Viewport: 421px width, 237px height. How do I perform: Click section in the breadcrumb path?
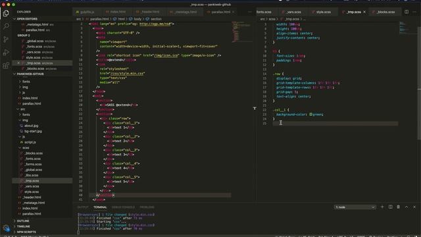[x=156, y=19]
